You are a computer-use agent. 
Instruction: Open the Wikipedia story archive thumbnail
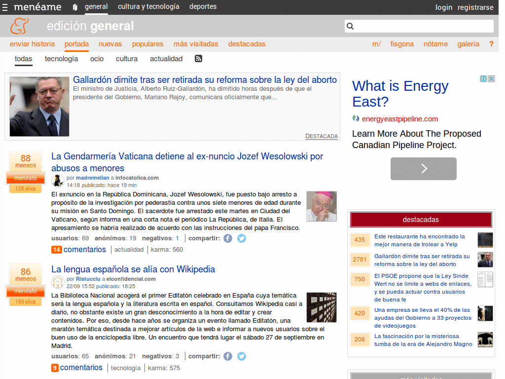[x=322, y=307]
